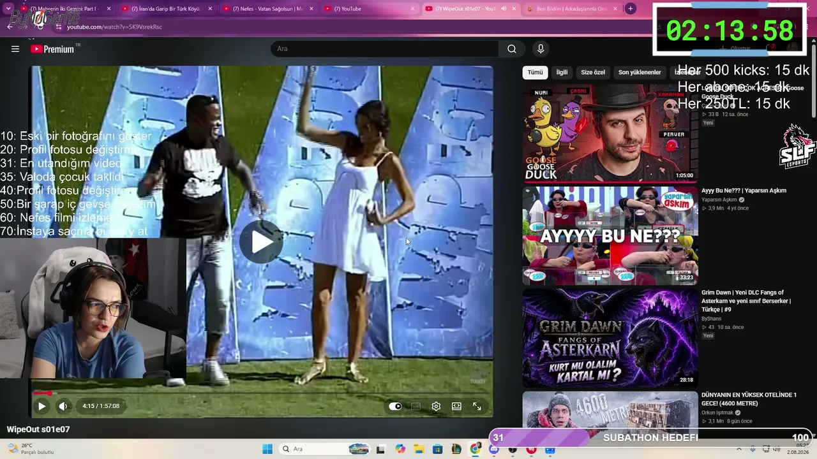
Task: Click the Windows taskbar search box
Action: click(x=326, y=449)
